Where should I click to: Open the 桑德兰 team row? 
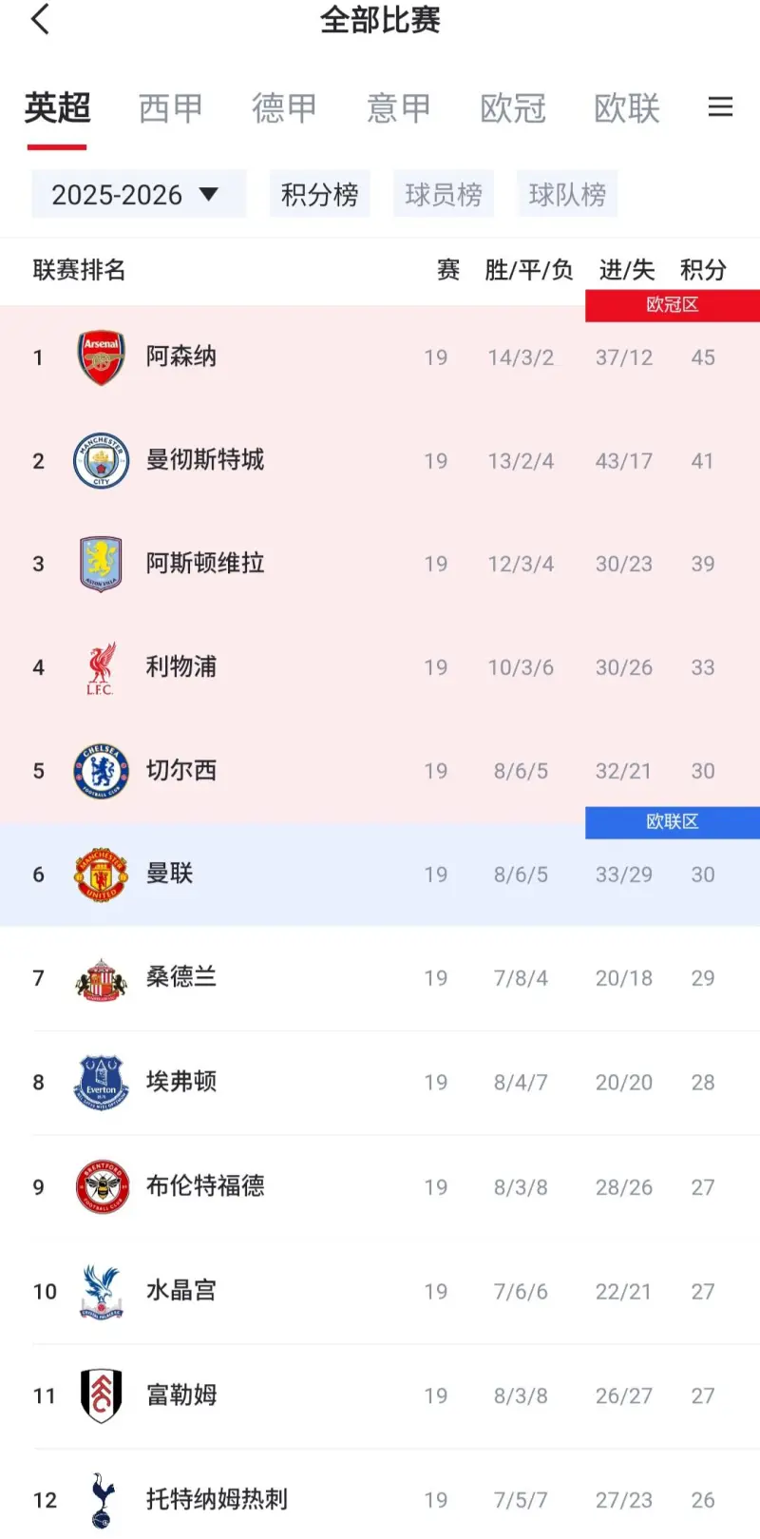380,978
